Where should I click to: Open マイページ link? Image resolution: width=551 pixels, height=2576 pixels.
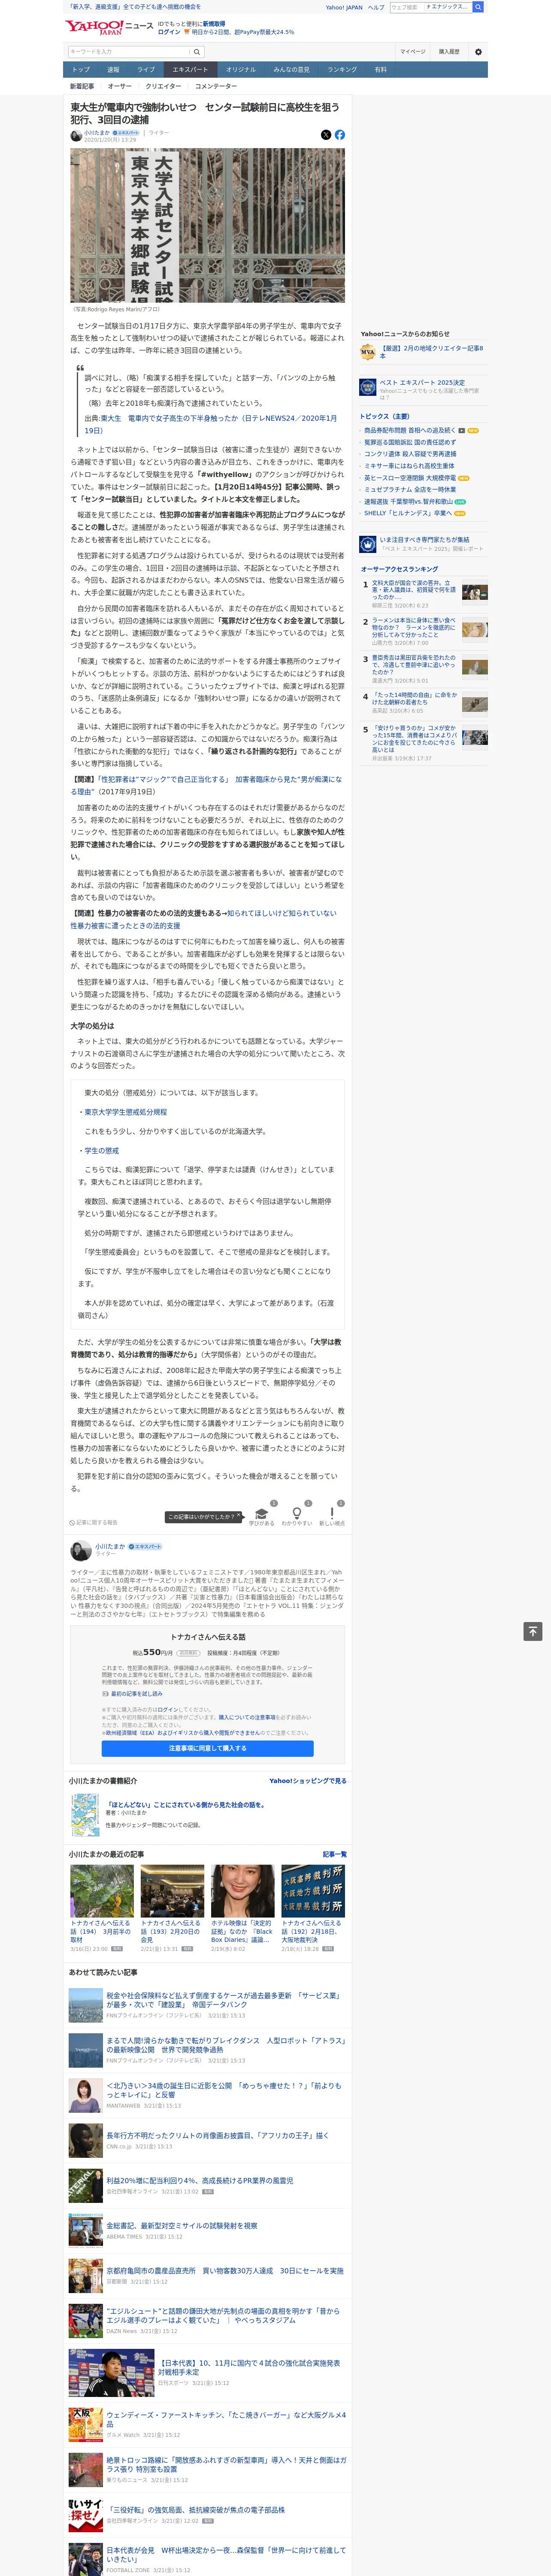point(412,52)
